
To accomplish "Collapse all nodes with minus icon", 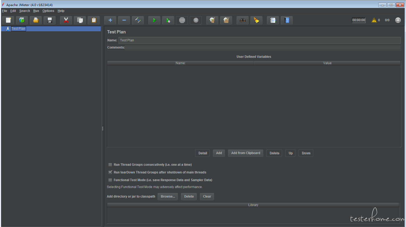I will coord(124,20).
